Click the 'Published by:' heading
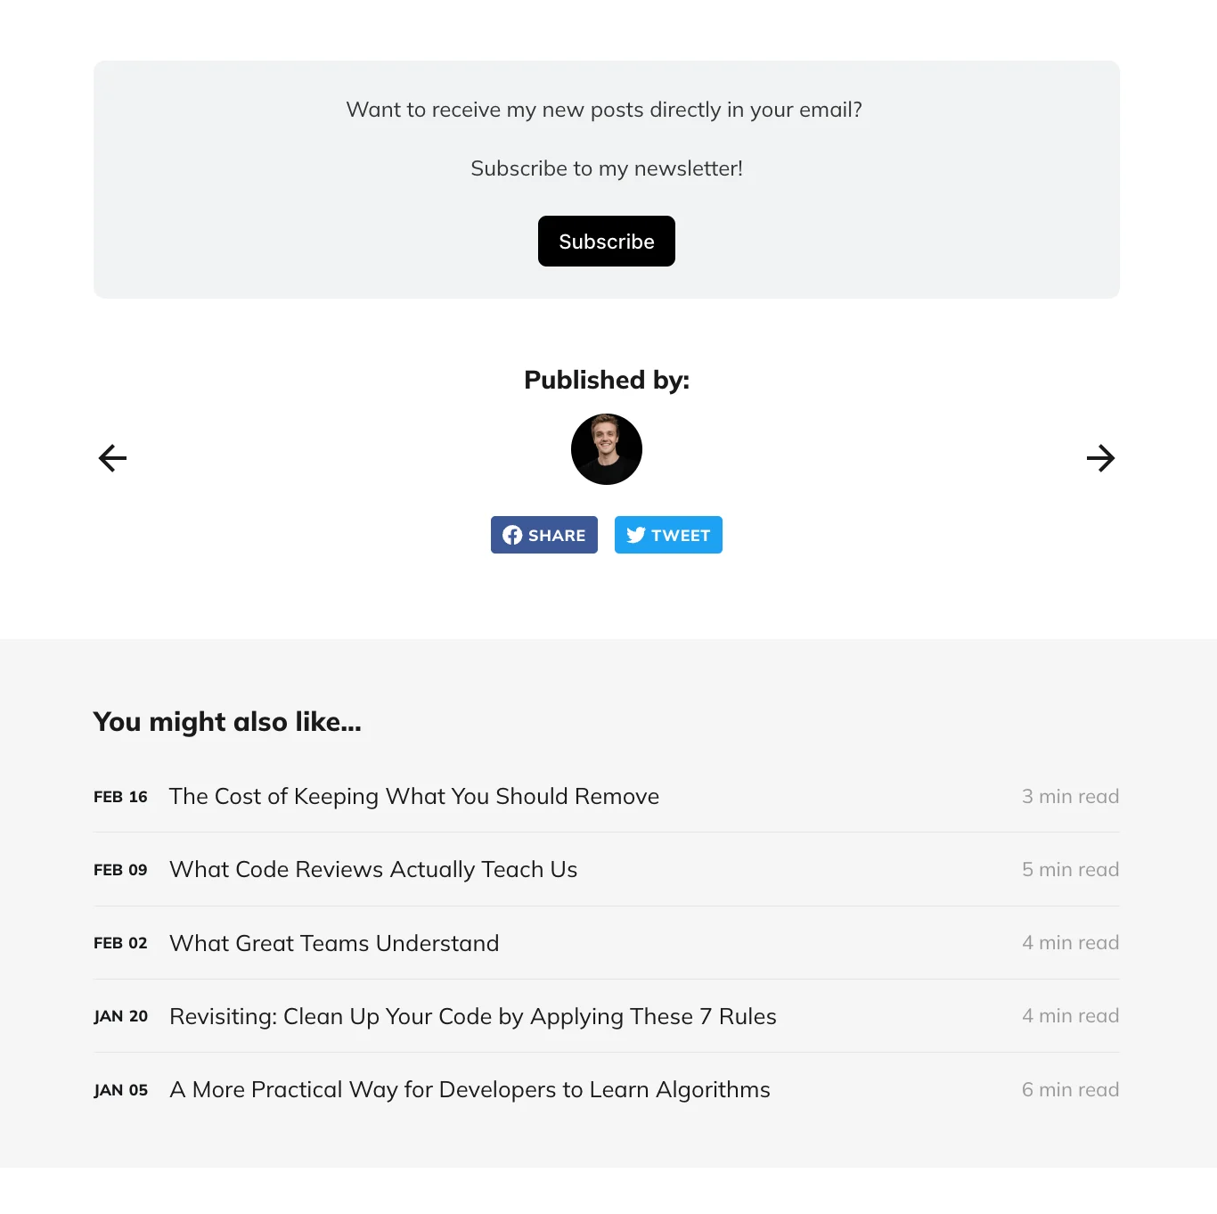This screenshot has width=1217, height=1214. pyautogui.click(x=607, y=379)
